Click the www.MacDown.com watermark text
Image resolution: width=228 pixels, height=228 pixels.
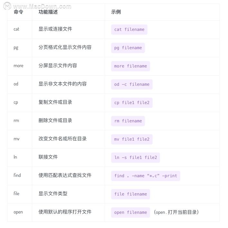[42, 6]
